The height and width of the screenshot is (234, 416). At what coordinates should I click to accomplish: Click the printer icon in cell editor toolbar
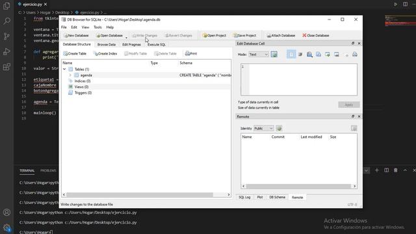point(355,55)
